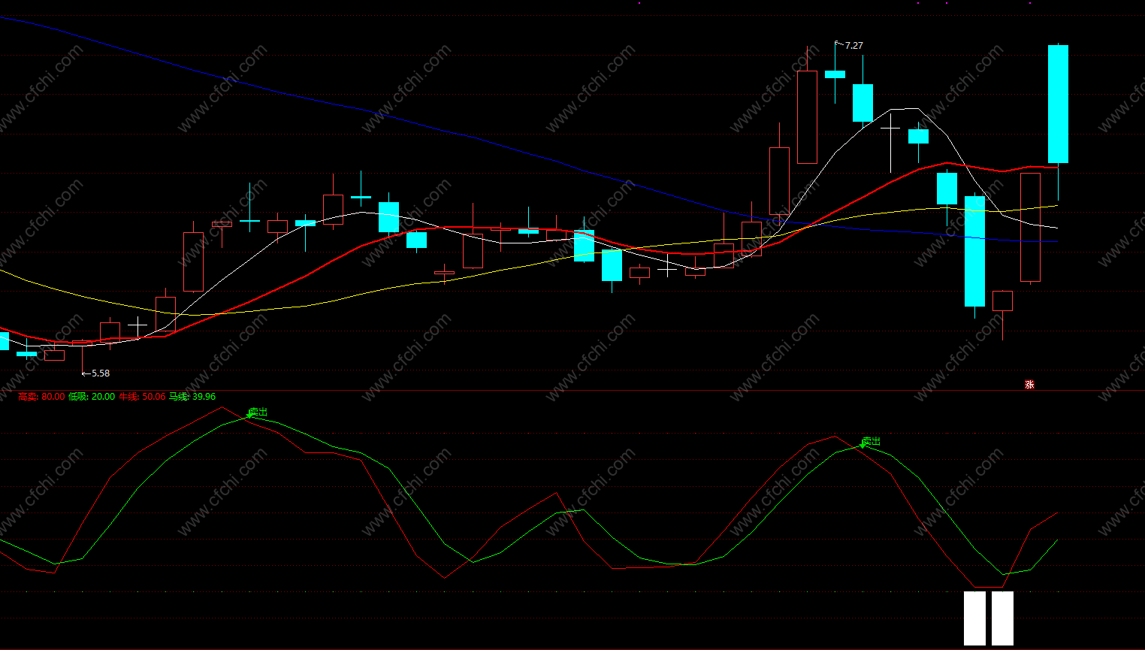Click the 5.58 low price label
The image size is (1145, 650).
point(101,373)
